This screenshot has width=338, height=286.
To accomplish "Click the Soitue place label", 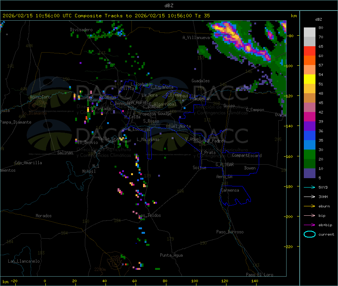I will [200, 168].
